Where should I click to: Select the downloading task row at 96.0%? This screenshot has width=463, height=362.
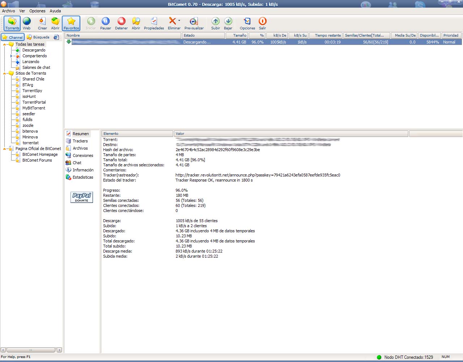tap(263, 42)
